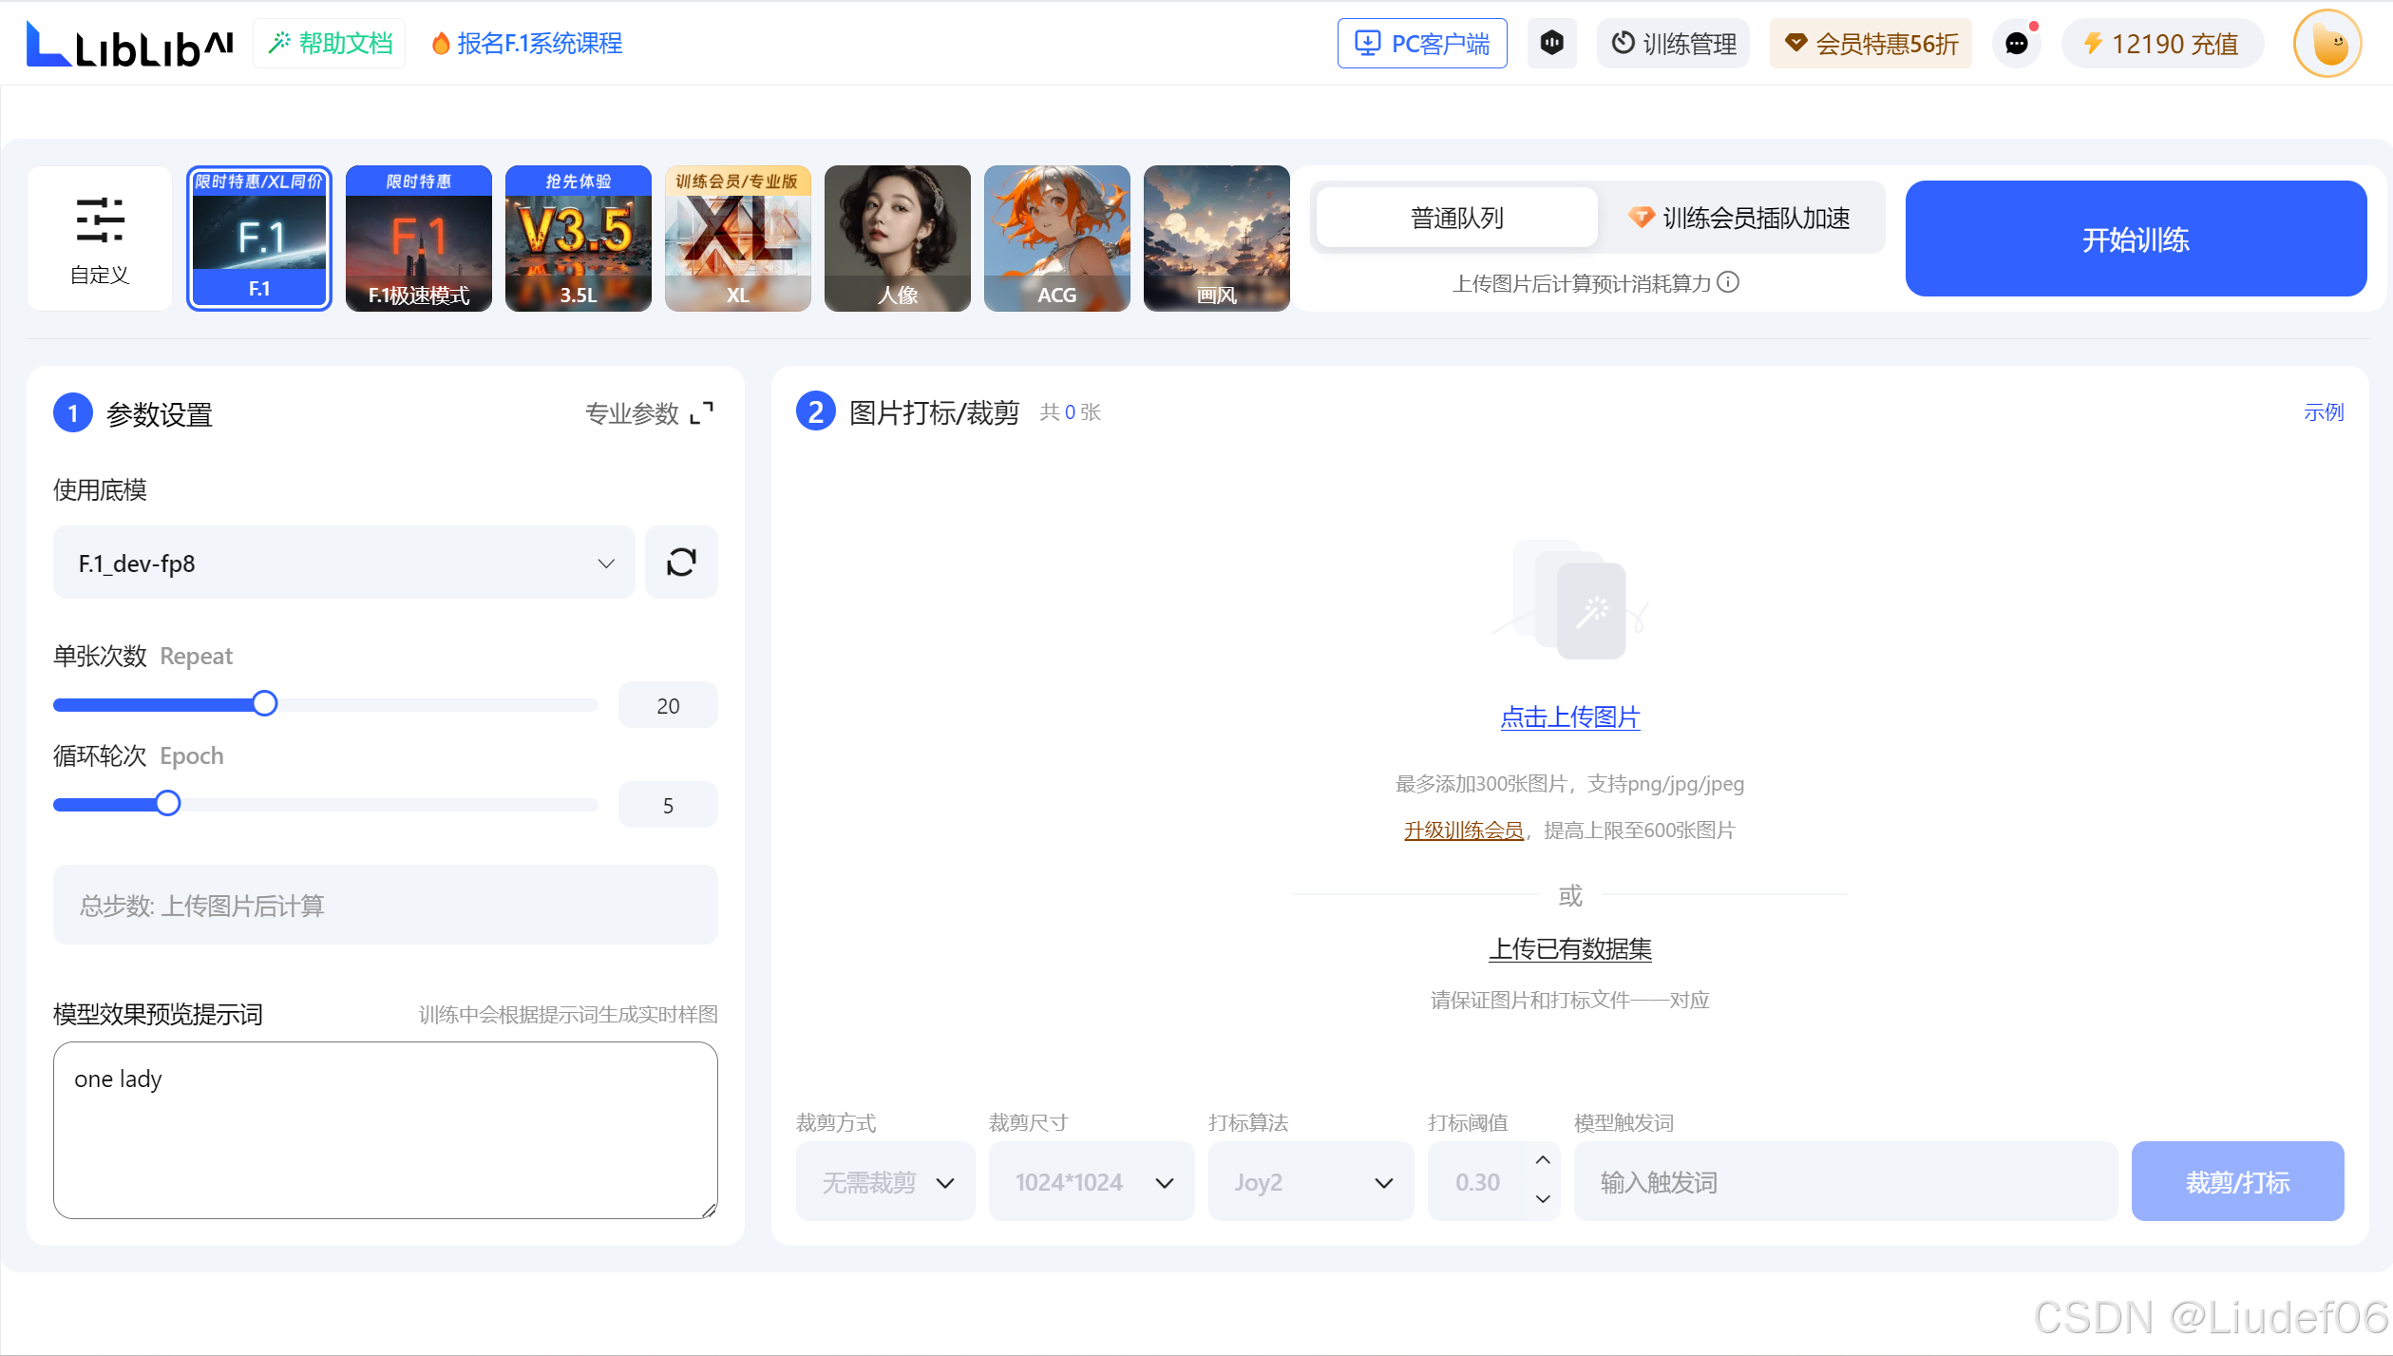Open the 1024*1024 crop size dropdown
Screen dimensions: 2393x1356
coord(1091,1182)
